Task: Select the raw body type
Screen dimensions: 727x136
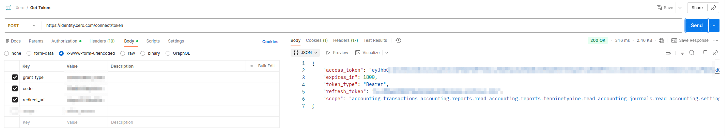Action: 123,53
